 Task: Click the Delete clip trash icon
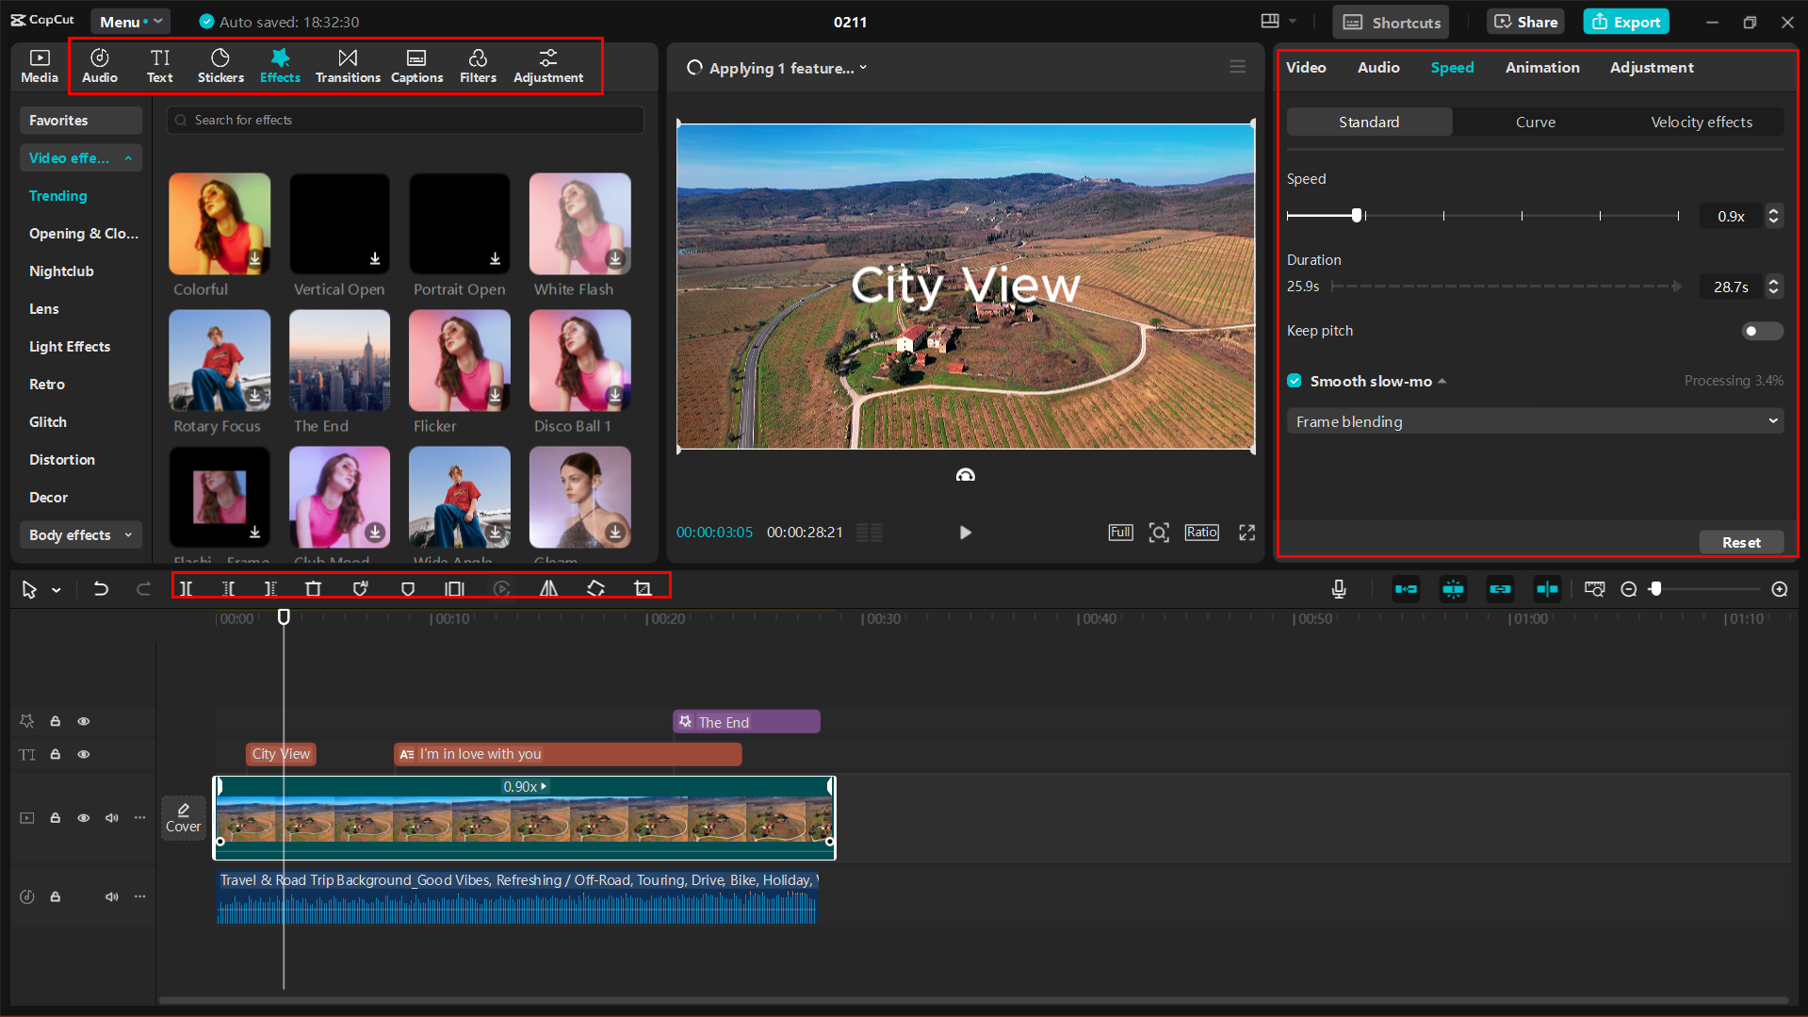pyautogui.click(x=314, y=588)
